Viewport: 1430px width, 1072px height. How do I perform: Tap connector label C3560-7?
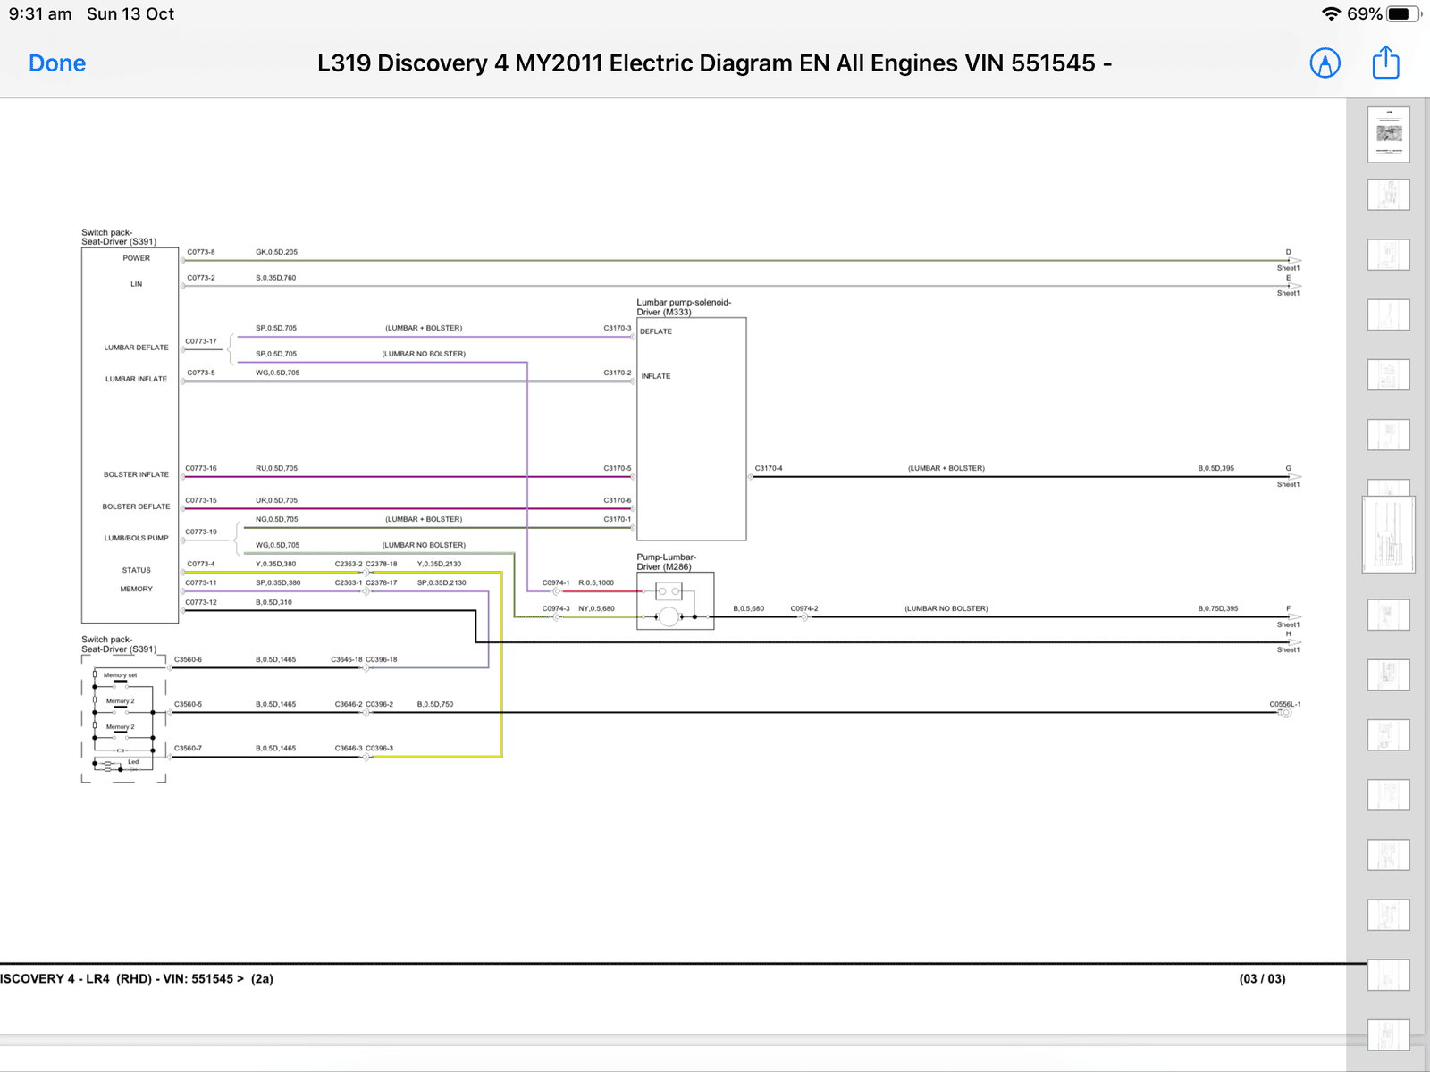click(188, 748)
